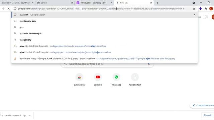Click the magnifier icon beside 'ajax jquery'
The height and width of the screenshot is (120, 214).
(x=15, y=40)
